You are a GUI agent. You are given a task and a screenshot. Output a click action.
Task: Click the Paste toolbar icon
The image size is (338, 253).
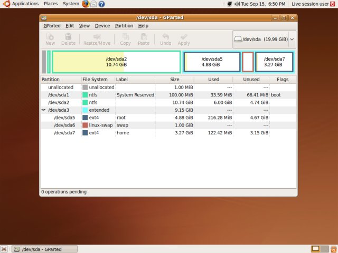click(144, 39)
